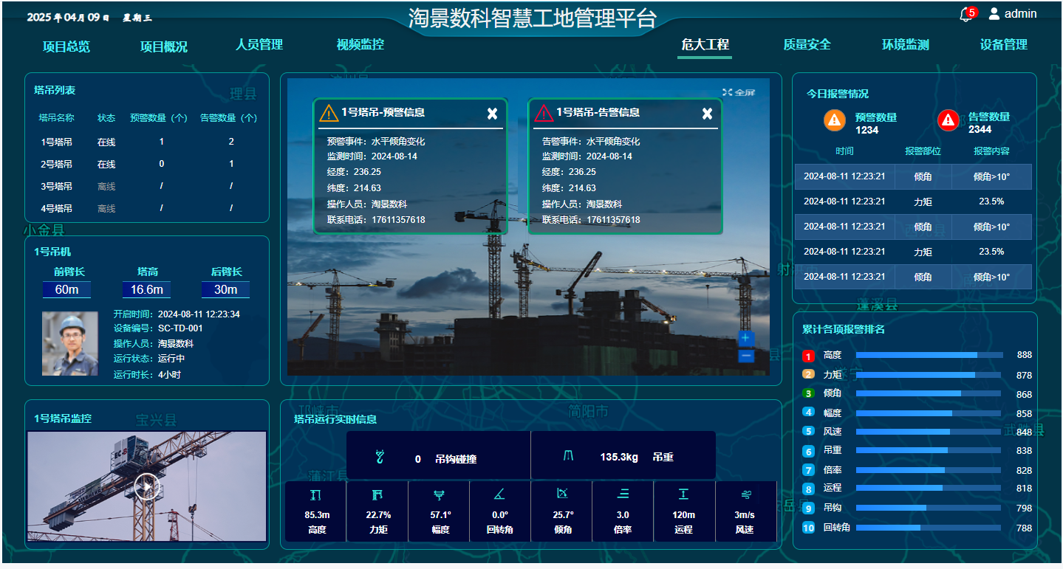Click the 85.3m height value
Viewport: 1063px width, 569px height.
317,515
